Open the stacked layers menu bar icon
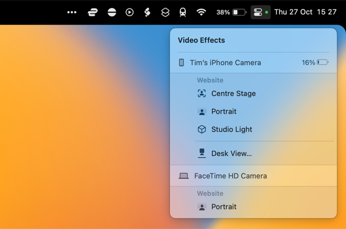 [x=165, y=12]
